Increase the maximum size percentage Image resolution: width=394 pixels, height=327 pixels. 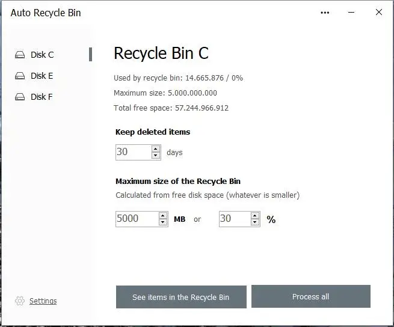255,215
